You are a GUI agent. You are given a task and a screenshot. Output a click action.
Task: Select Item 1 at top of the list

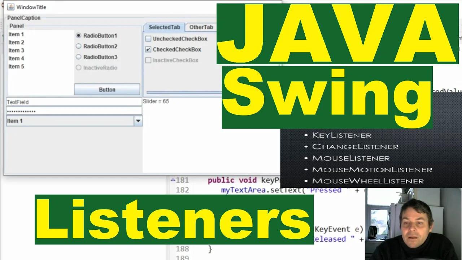pos(16,34)
